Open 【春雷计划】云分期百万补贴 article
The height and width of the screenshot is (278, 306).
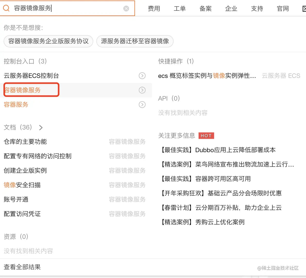pyautogui.click(x=221, y=208)
